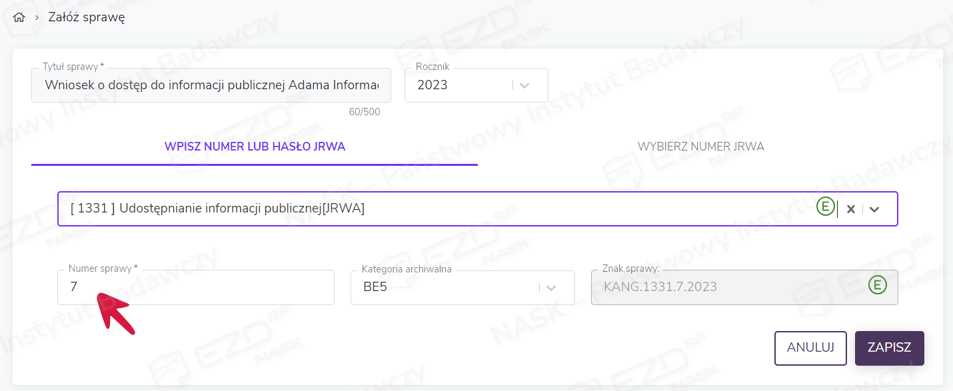Click into the Numer sprawy field
Screen dimensions: 953x391
[x=195, y=288]
